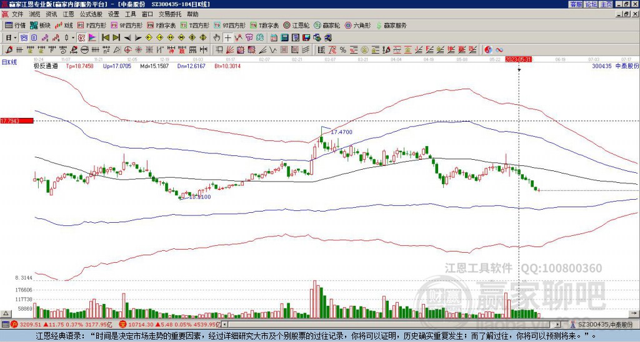
Task: Click the Tp=18.7458 value
Action: 79,66
